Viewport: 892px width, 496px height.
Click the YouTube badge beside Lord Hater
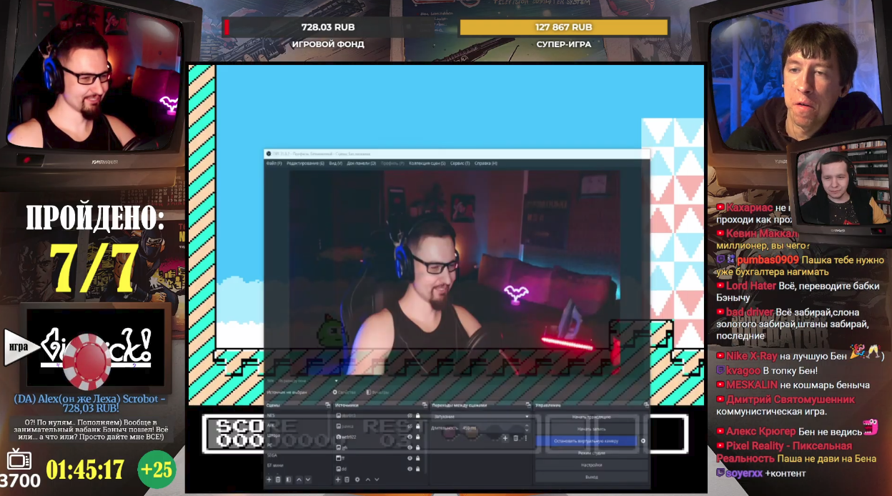pos(720,286)
